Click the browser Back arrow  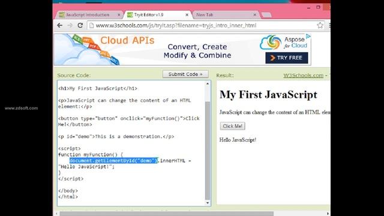[60, 25]
